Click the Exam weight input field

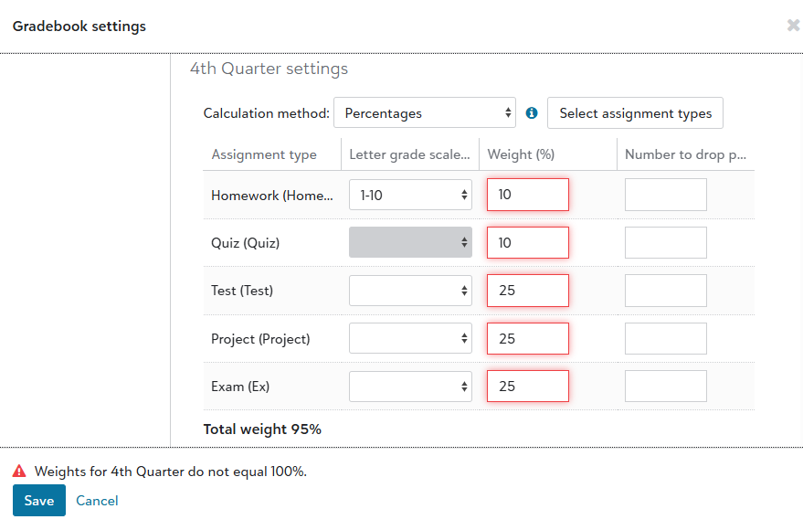(527, 387)
